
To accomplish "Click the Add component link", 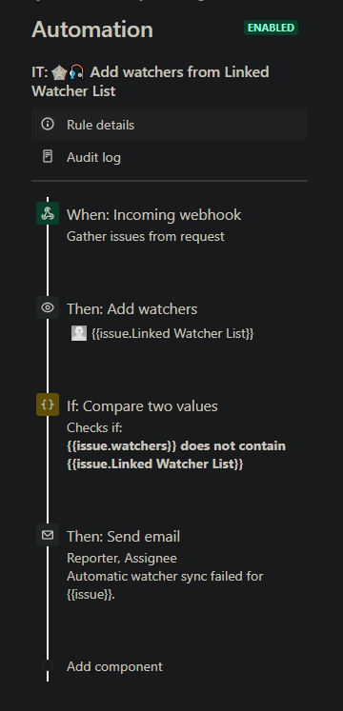I will 114,666.
